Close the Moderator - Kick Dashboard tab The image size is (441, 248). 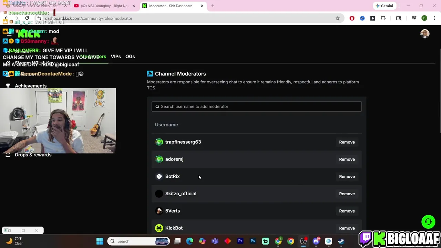pyautogui.click(x=202, y=6)
